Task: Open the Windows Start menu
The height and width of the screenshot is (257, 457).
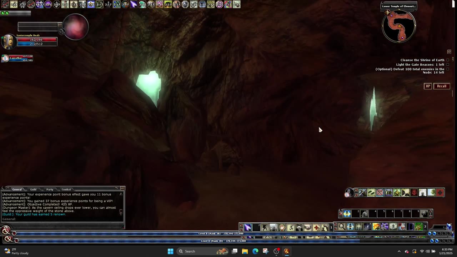Action: 170,251
